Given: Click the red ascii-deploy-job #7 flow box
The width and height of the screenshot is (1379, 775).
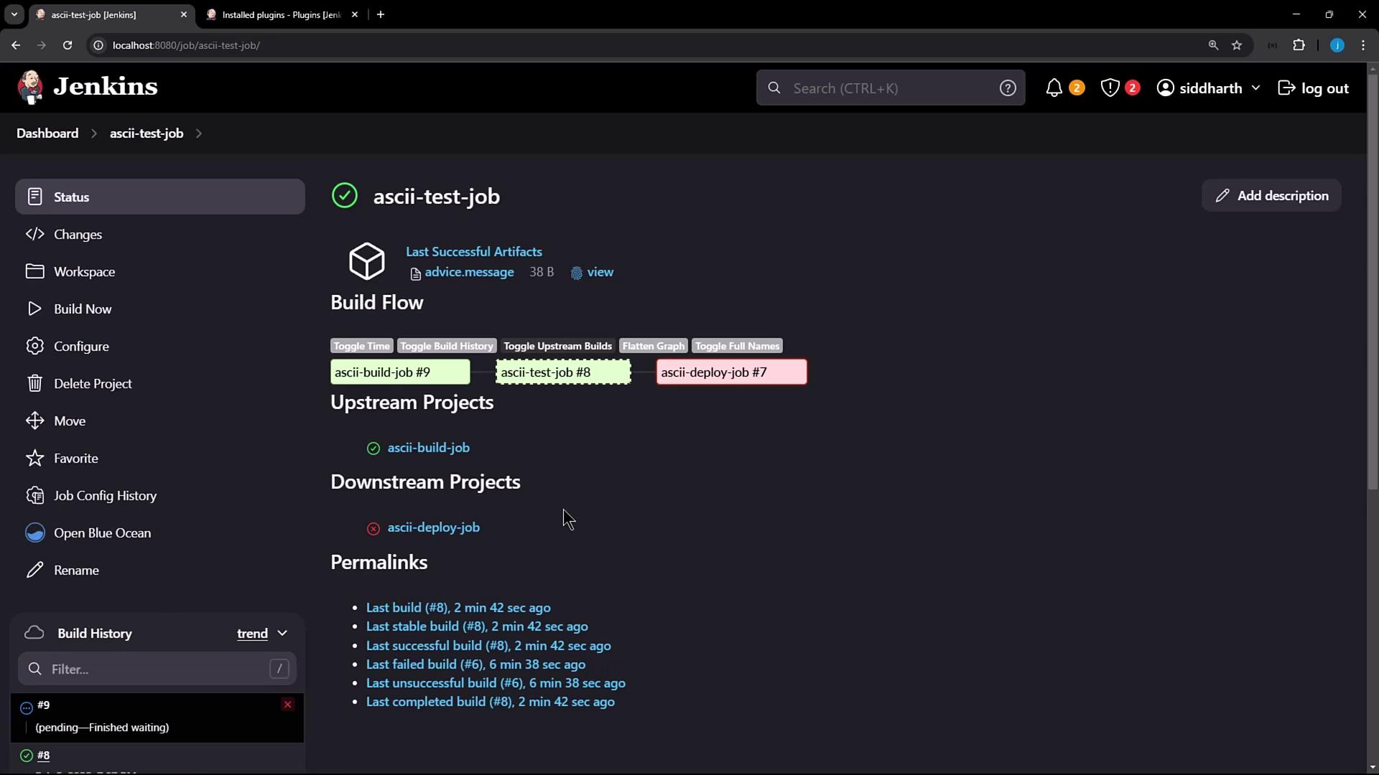Looking at the screenshot, I should point(731,372).
